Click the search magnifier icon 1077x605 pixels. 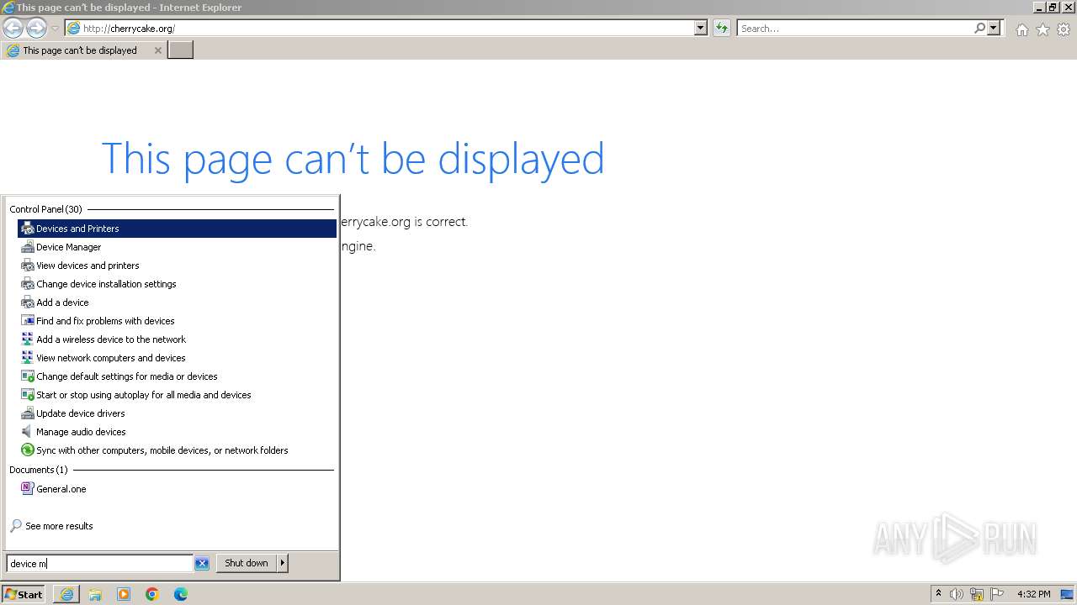[x=979, y=28]
